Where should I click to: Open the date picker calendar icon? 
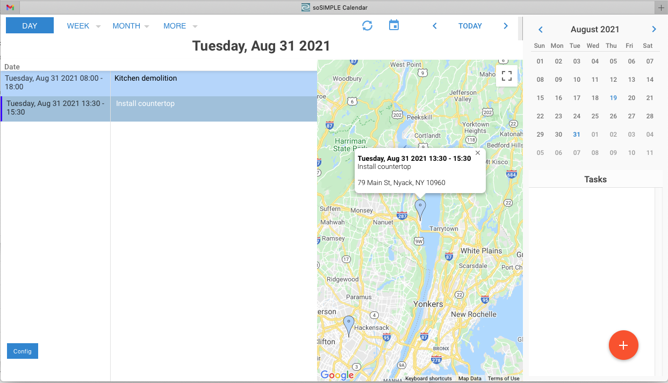click(394, 26)
